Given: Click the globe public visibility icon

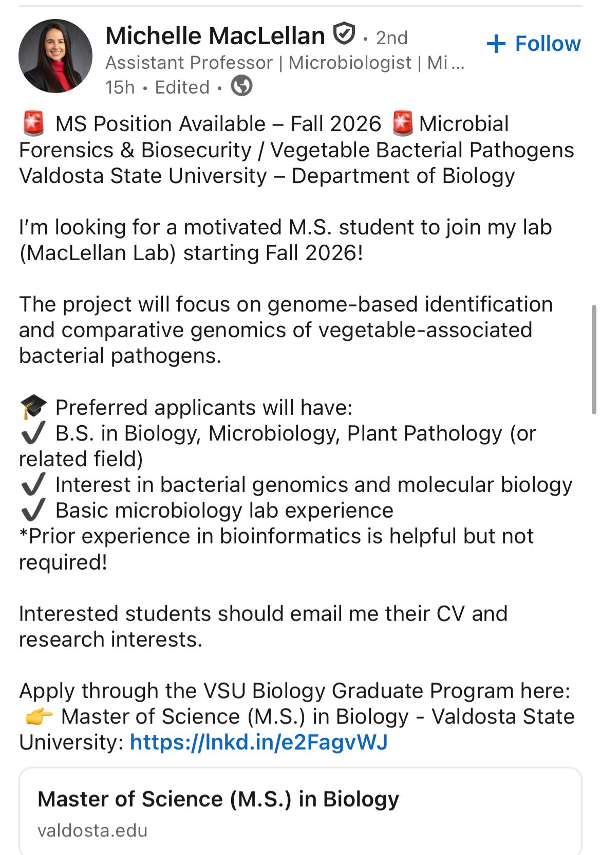Looking at the screenshot, I should tap(241, 86).
